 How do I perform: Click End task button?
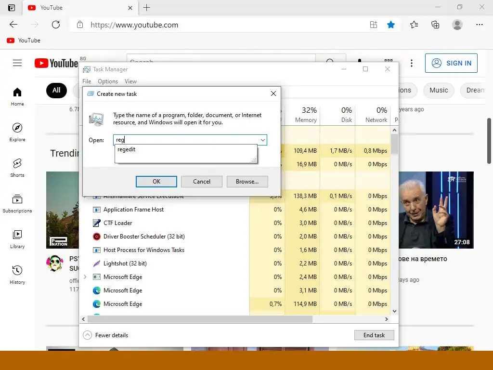374,335
